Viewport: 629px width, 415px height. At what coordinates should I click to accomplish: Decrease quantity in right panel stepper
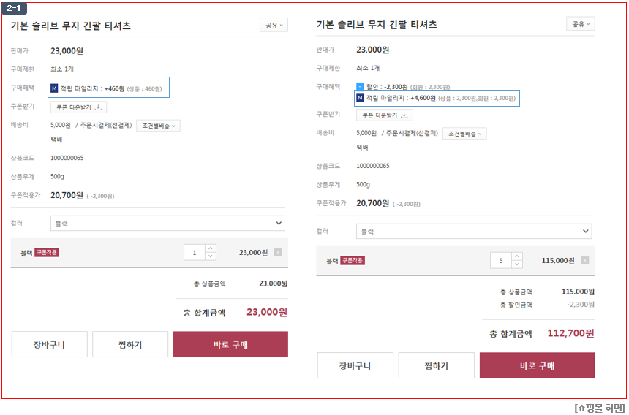point(517,264)
